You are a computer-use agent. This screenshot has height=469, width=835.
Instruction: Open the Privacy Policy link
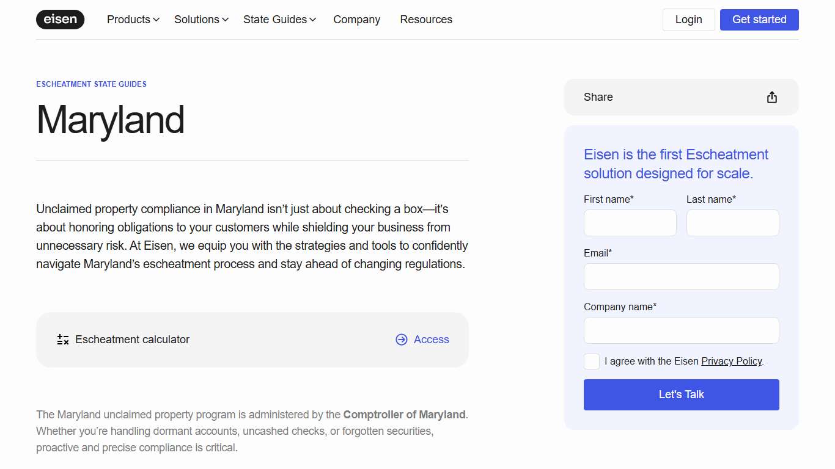tap(731, 362)
